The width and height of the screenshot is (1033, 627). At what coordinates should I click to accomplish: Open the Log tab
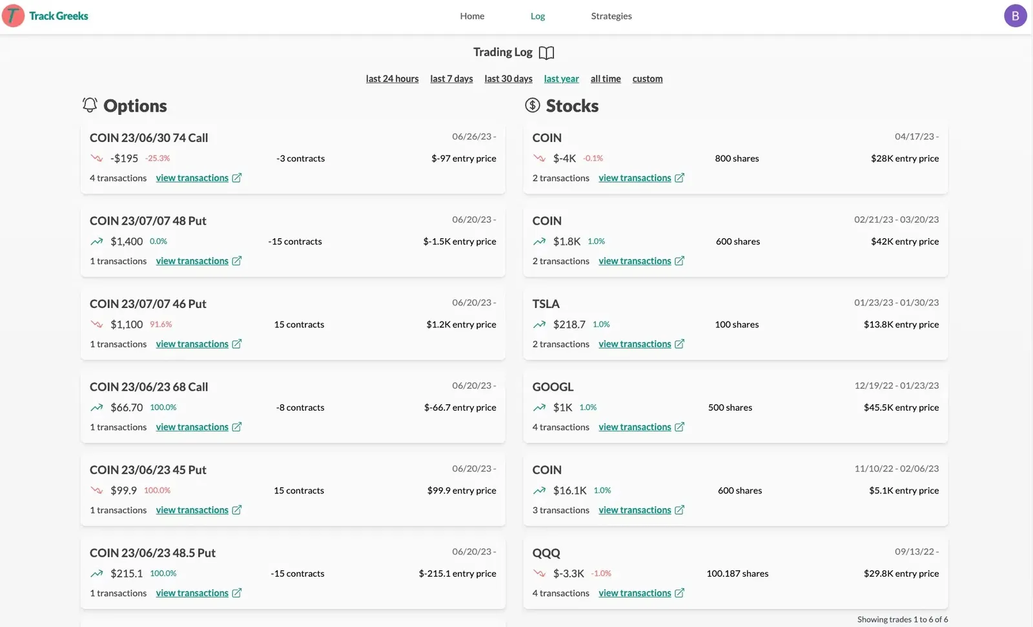click(x=538, y=16)
